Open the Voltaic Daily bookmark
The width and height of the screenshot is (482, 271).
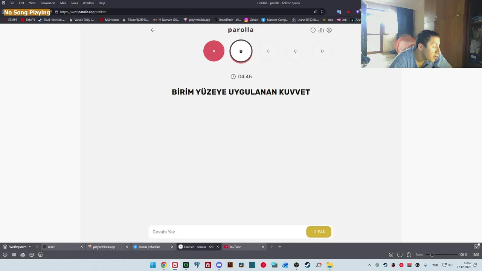click(x=82, y=20)
